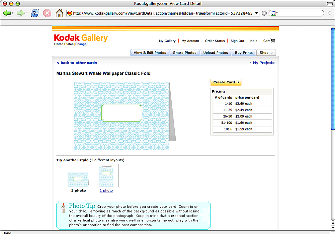Click the site favicon in the address bar

tap(70, 13)
